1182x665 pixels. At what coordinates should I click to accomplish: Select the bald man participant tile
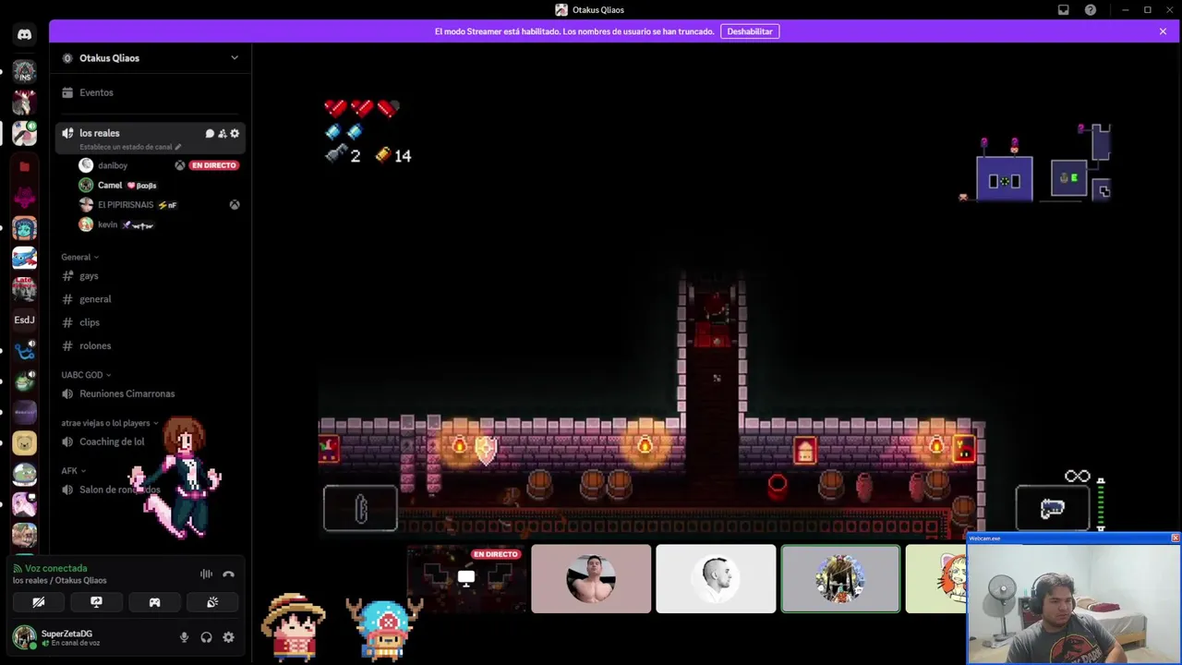click(716, 579)
